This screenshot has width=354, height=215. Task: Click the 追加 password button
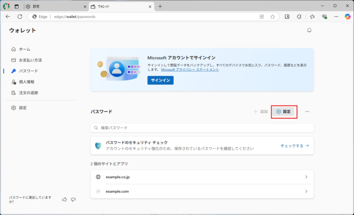(x=261, y=111)
